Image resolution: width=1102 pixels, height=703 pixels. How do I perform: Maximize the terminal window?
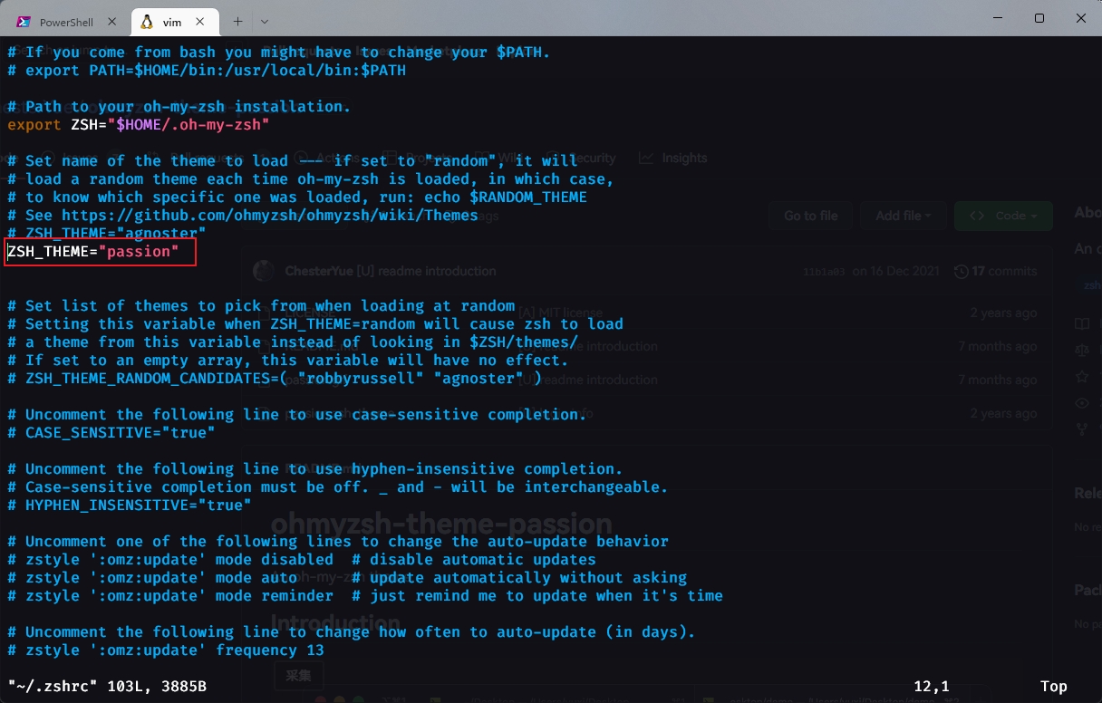tap(1039, 18)
